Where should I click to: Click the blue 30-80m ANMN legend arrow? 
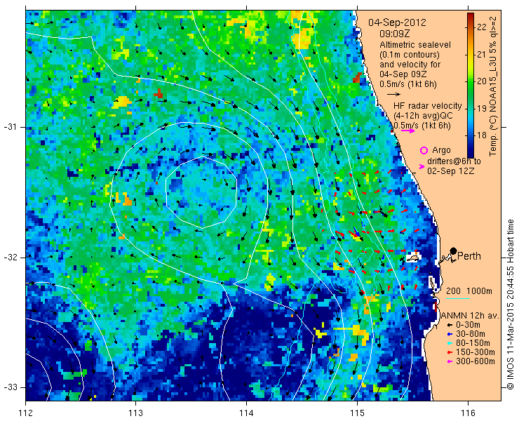(450, 334)
